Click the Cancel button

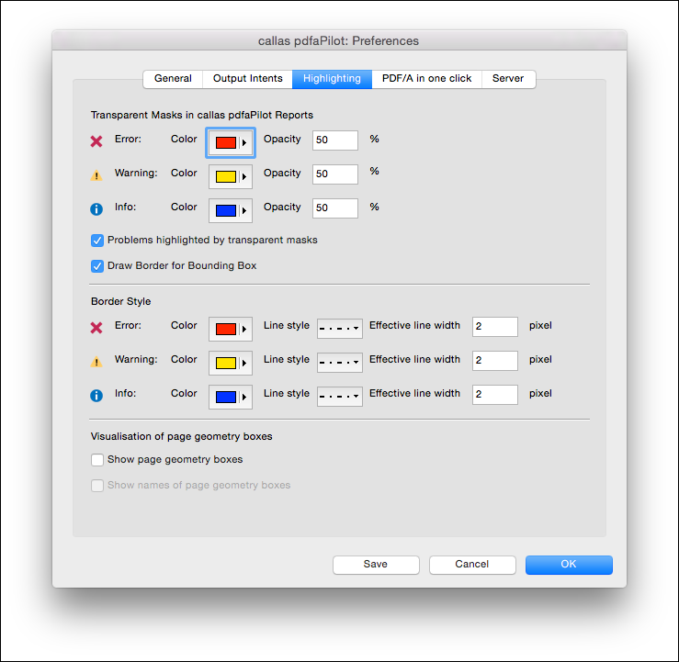click(472, 565)
